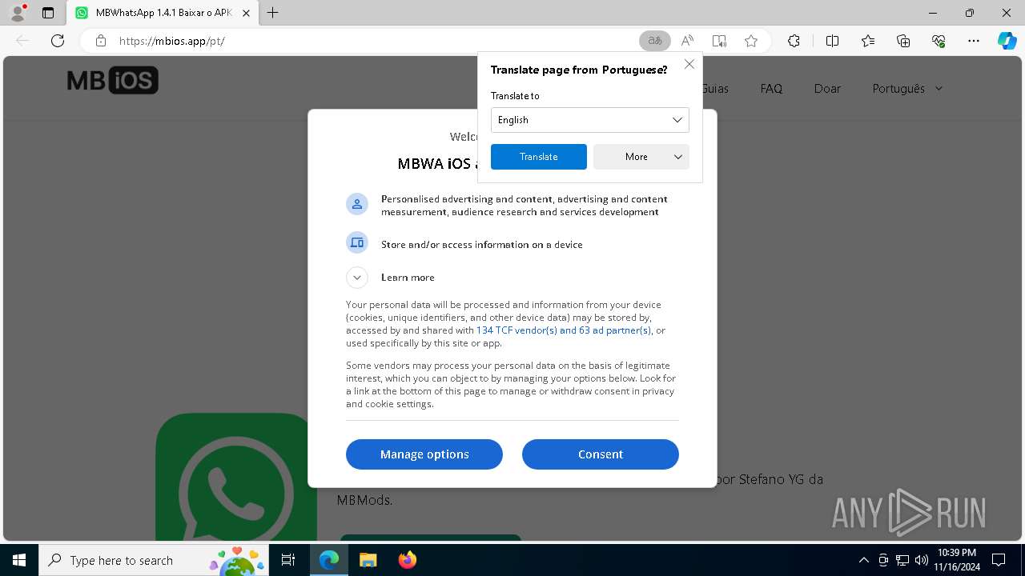Expand the Learn more chevron
The width and height of the screenshot is (1025, 576).
tap(356, 278)
